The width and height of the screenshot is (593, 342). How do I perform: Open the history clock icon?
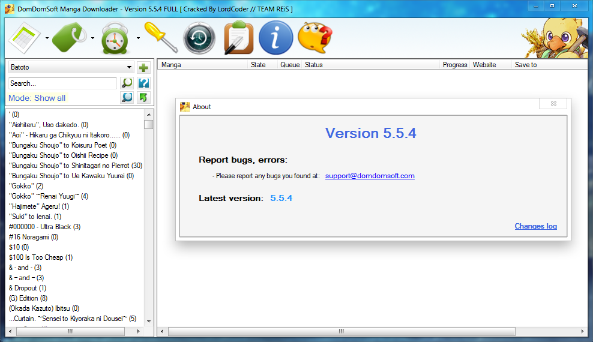[x=199, y=38]
